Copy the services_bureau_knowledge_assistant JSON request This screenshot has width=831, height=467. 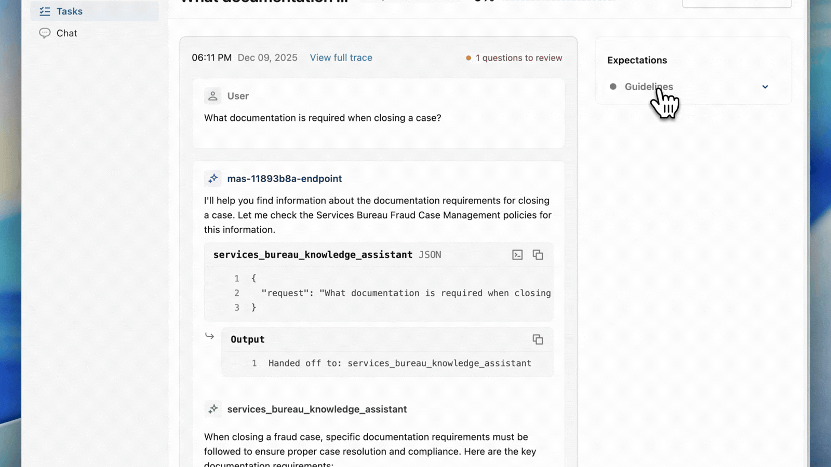(538, 254)
